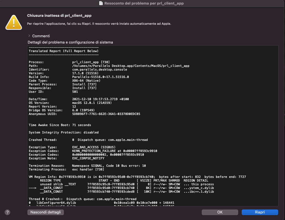Viewport: 285px width, 220px height.
Task: Click version value '17.1.0 (51516)'
Action: [x=85, y=73]
